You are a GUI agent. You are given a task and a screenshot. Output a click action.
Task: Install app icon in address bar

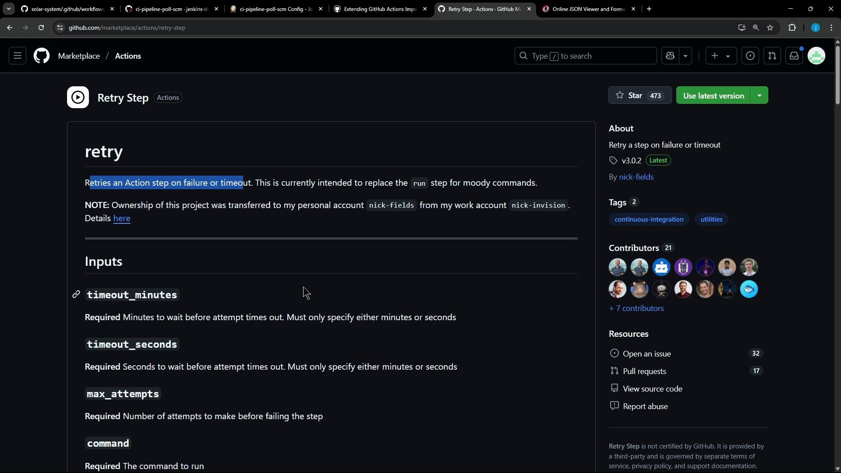[x=742, y=28]
